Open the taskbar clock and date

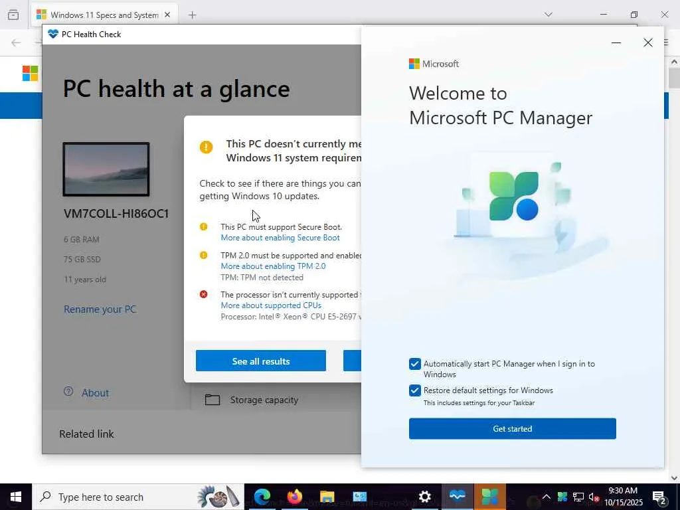pos(623,497)
